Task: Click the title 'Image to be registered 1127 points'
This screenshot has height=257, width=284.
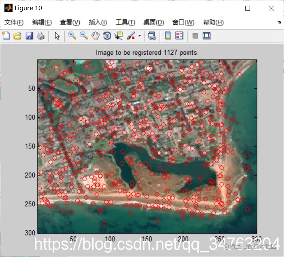Action: pyautogui.click(x=146, y=53)
